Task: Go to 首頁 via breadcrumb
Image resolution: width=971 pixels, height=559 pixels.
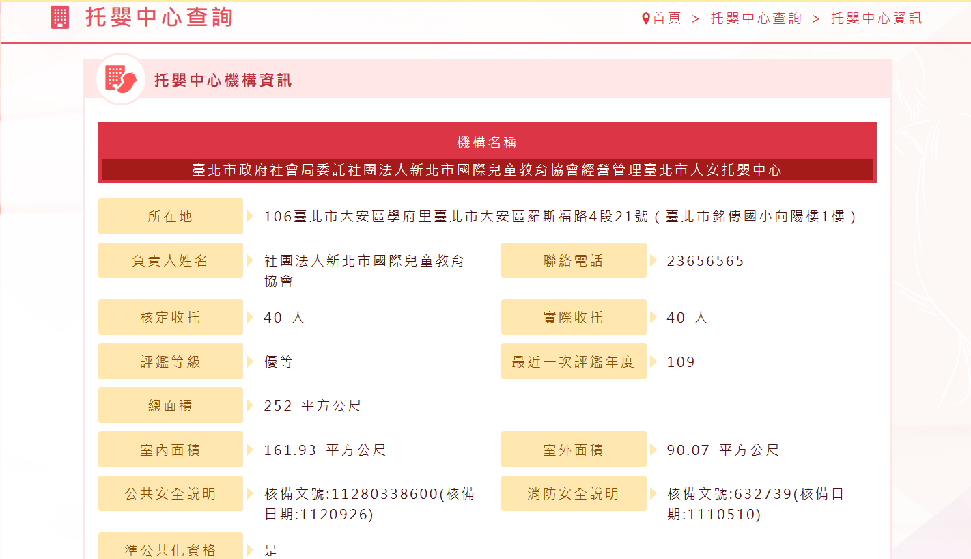Action: coord(667,18)
